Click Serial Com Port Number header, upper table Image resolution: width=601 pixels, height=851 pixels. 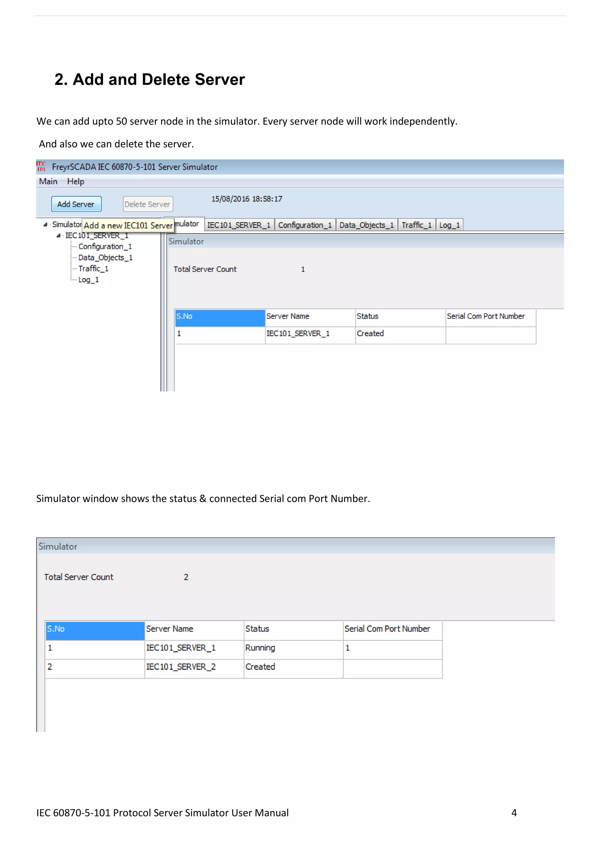491,318
